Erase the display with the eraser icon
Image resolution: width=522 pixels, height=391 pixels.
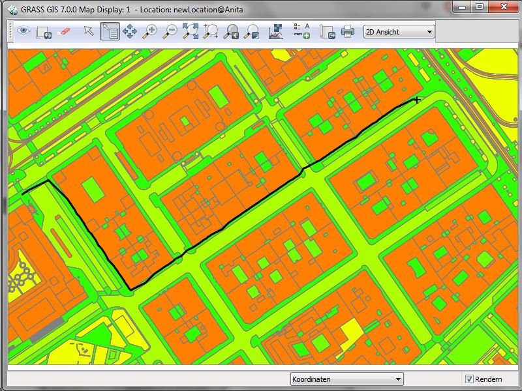click(x=64, y=31)
